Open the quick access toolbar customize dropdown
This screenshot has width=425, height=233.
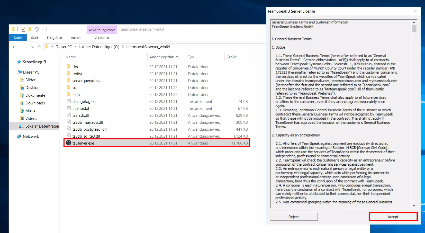pos(42,30)
